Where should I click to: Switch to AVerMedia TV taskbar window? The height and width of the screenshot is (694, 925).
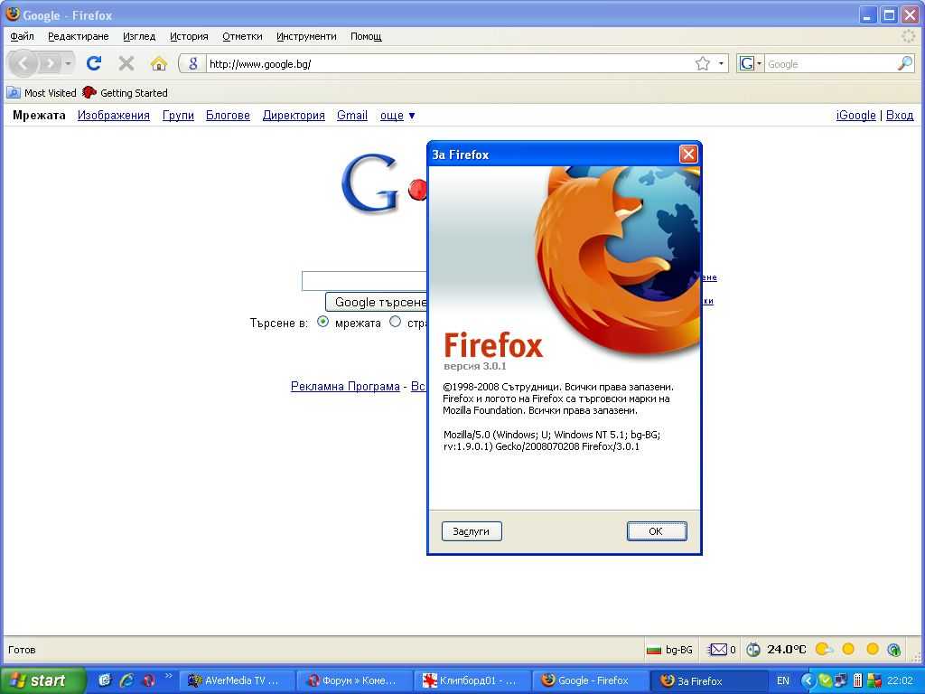236,680
